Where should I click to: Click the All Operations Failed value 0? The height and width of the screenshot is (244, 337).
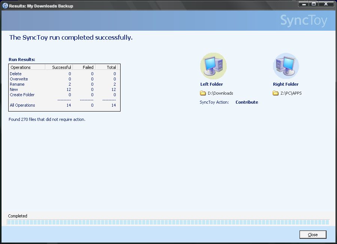click(x=92, y=105)
